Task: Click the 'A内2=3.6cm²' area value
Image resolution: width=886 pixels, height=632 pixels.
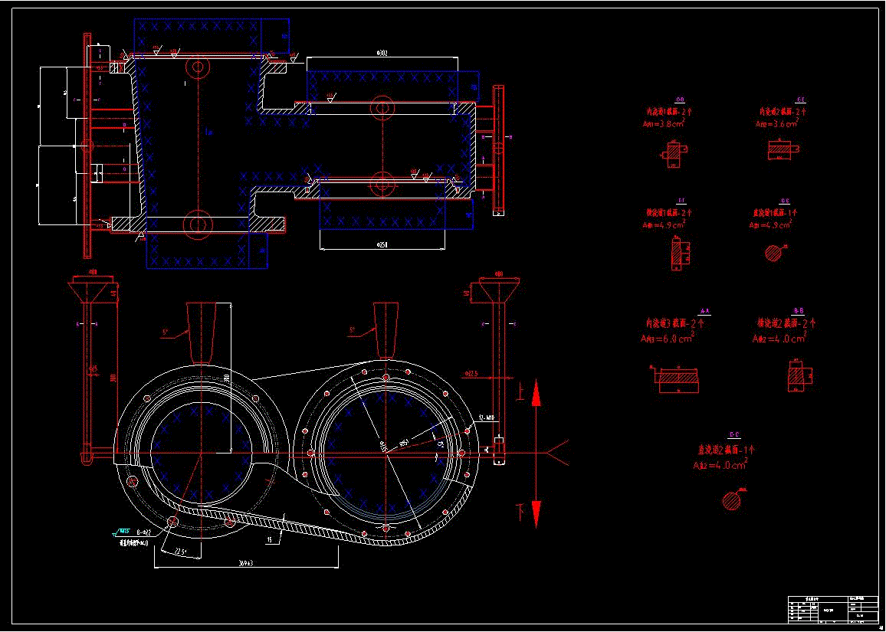Action: (x=777, y=123)
